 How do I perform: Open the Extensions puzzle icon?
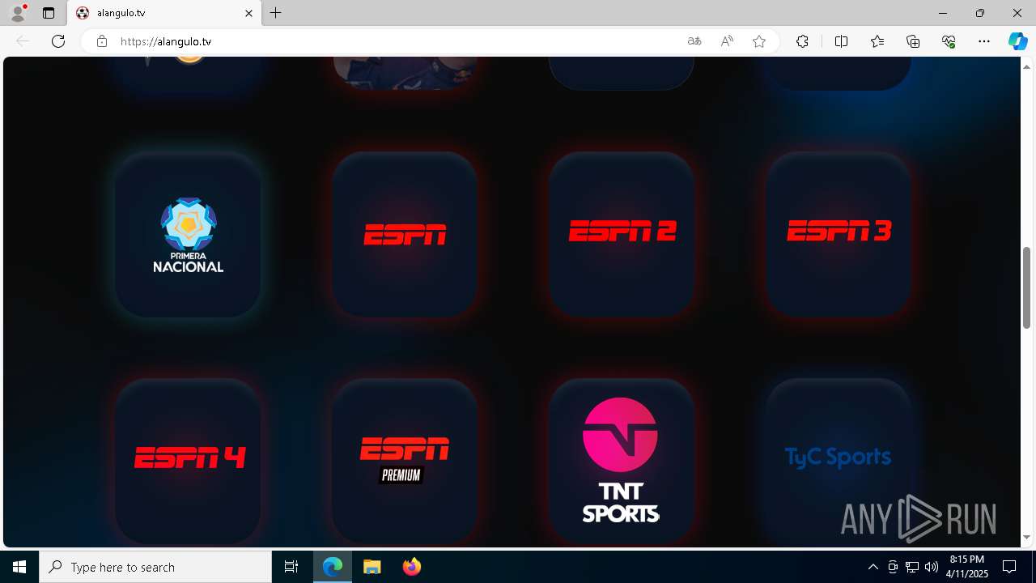pos(802,41)
